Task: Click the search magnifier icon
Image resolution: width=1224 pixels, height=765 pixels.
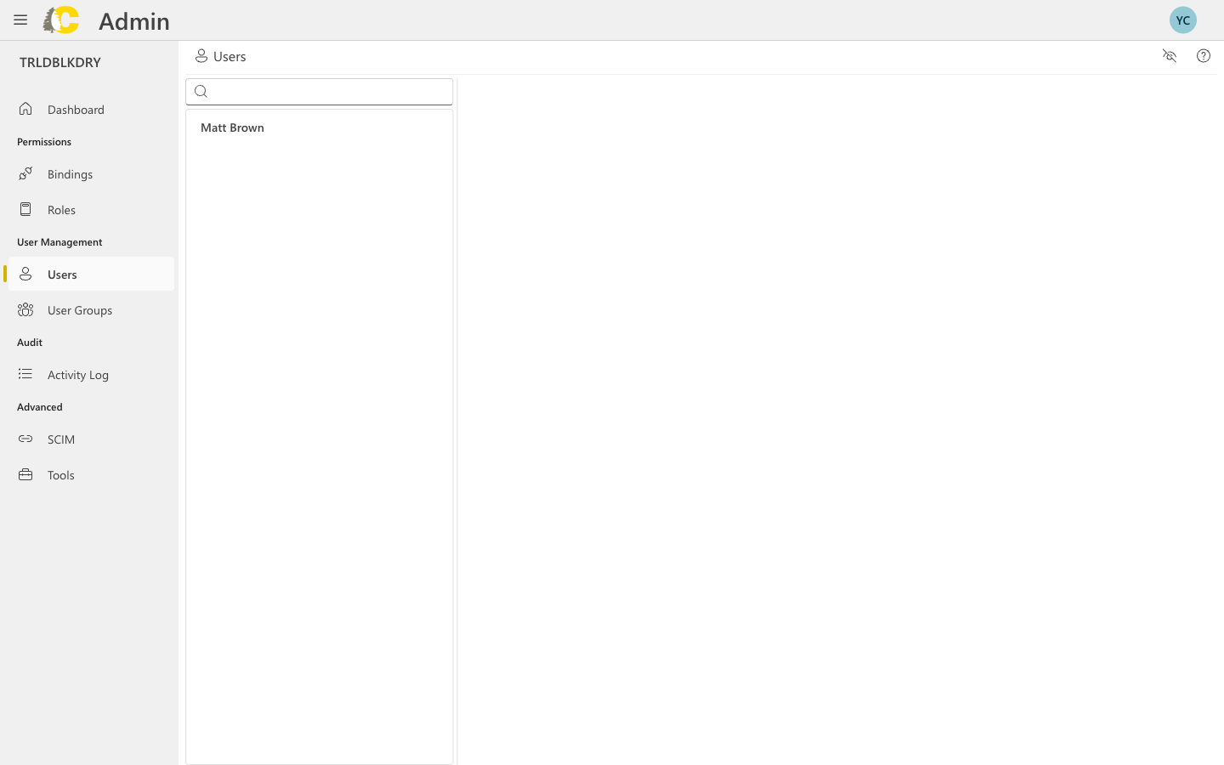Action: tap(201, 91)
